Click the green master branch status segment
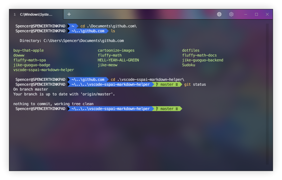The image size is (282, 180). click(167, 84)
